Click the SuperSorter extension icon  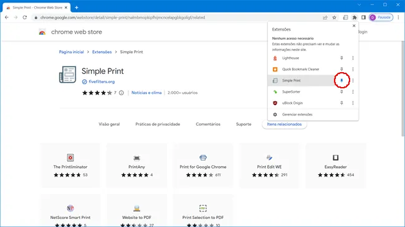[x=275, y=92]
